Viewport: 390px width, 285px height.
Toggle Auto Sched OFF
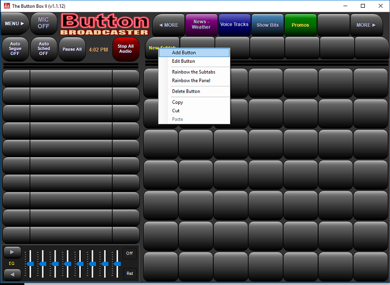[44, 49]
